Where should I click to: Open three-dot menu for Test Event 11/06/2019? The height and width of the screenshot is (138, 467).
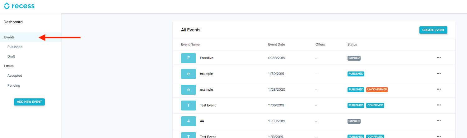(439, 105)
